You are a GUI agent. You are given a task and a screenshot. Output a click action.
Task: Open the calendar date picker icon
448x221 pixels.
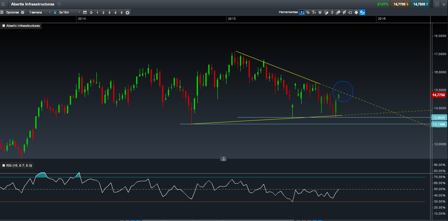pyautogui.click(x=85, y=12)
